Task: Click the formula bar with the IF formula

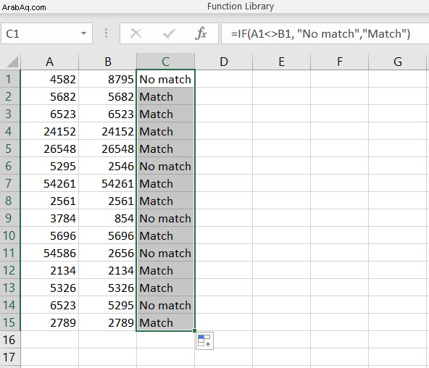Action: (x=325, y=33)
